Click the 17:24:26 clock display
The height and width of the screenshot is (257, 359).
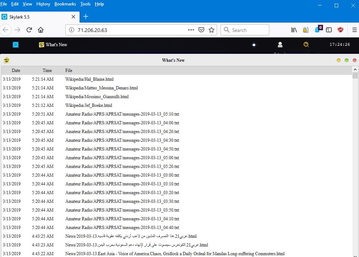pos(340,44)
